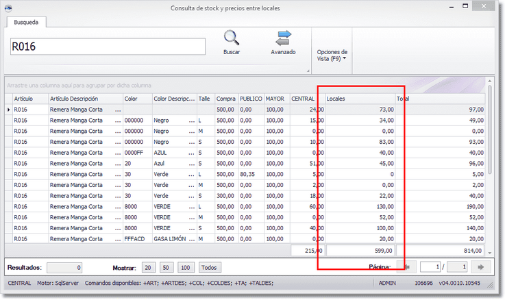This screenshot has height=300, width=505.
Task: Select color code cell 0000FF
Action: (138, 153)
